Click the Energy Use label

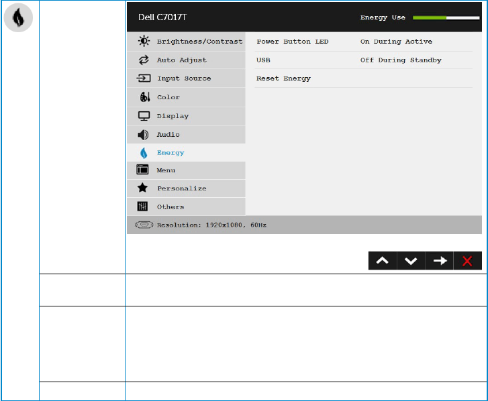point(383,17)
